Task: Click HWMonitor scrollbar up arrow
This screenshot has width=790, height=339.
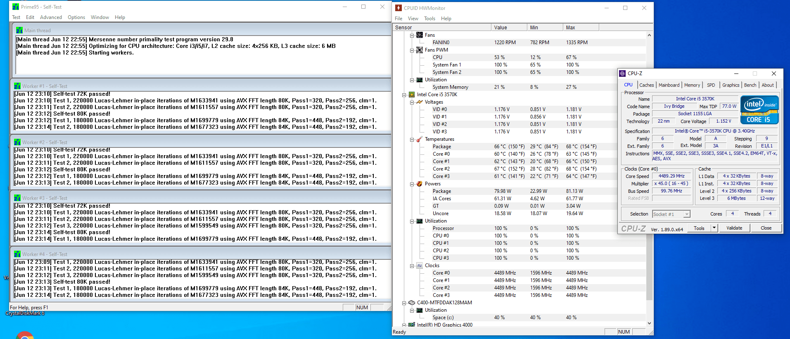Action: point(649,35)
